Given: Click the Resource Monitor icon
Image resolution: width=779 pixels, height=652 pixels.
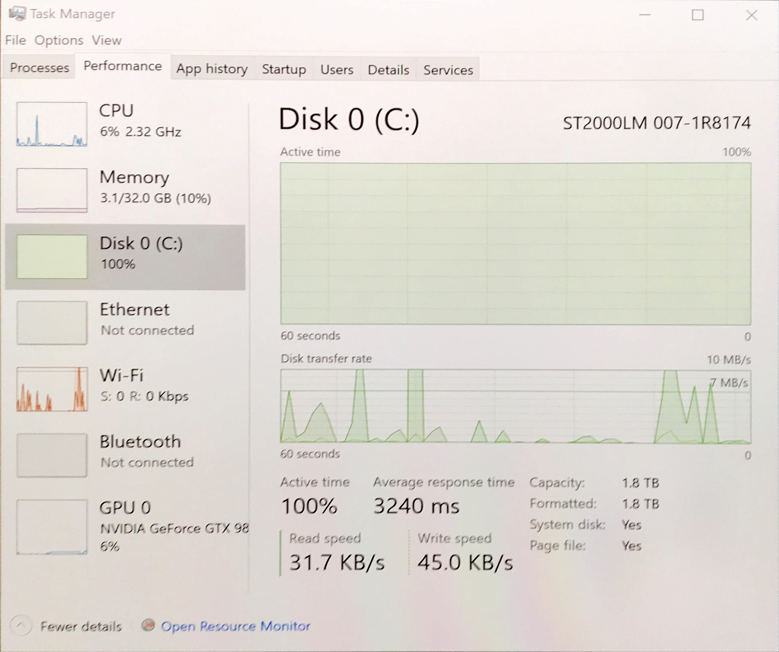Looking at the screenshot, I should [148, 625].
